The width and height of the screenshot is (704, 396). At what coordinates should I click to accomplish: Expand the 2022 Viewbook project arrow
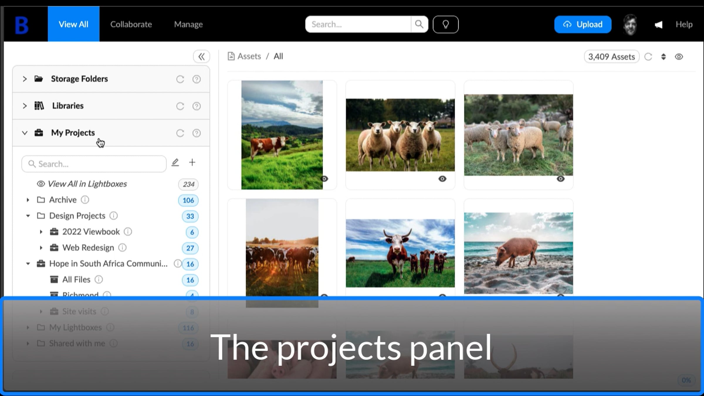coord(41,232)
